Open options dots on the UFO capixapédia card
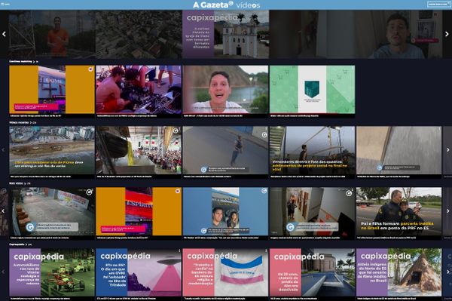Image resolution: width=452 pixels, height=301 pixels. coord(179,250)
